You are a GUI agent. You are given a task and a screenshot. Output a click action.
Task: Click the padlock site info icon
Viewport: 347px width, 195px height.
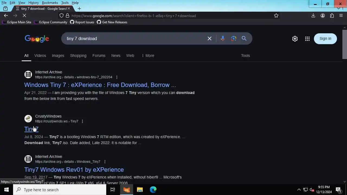pyautogui.click(x=68, y=16)
